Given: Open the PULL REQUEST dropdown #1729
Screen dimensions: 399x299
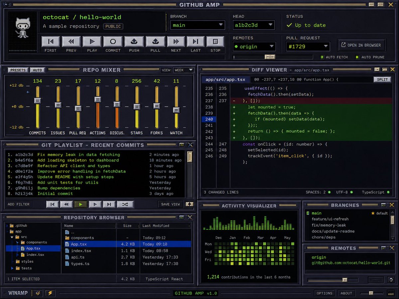Looking at the screenshot, I should click(308, 47).
